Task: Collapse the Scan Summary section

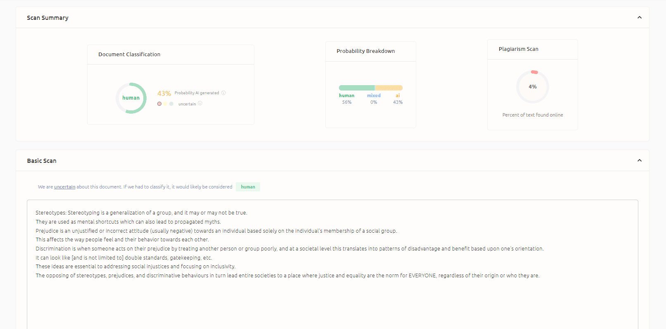Action: [x=640, y=17]
